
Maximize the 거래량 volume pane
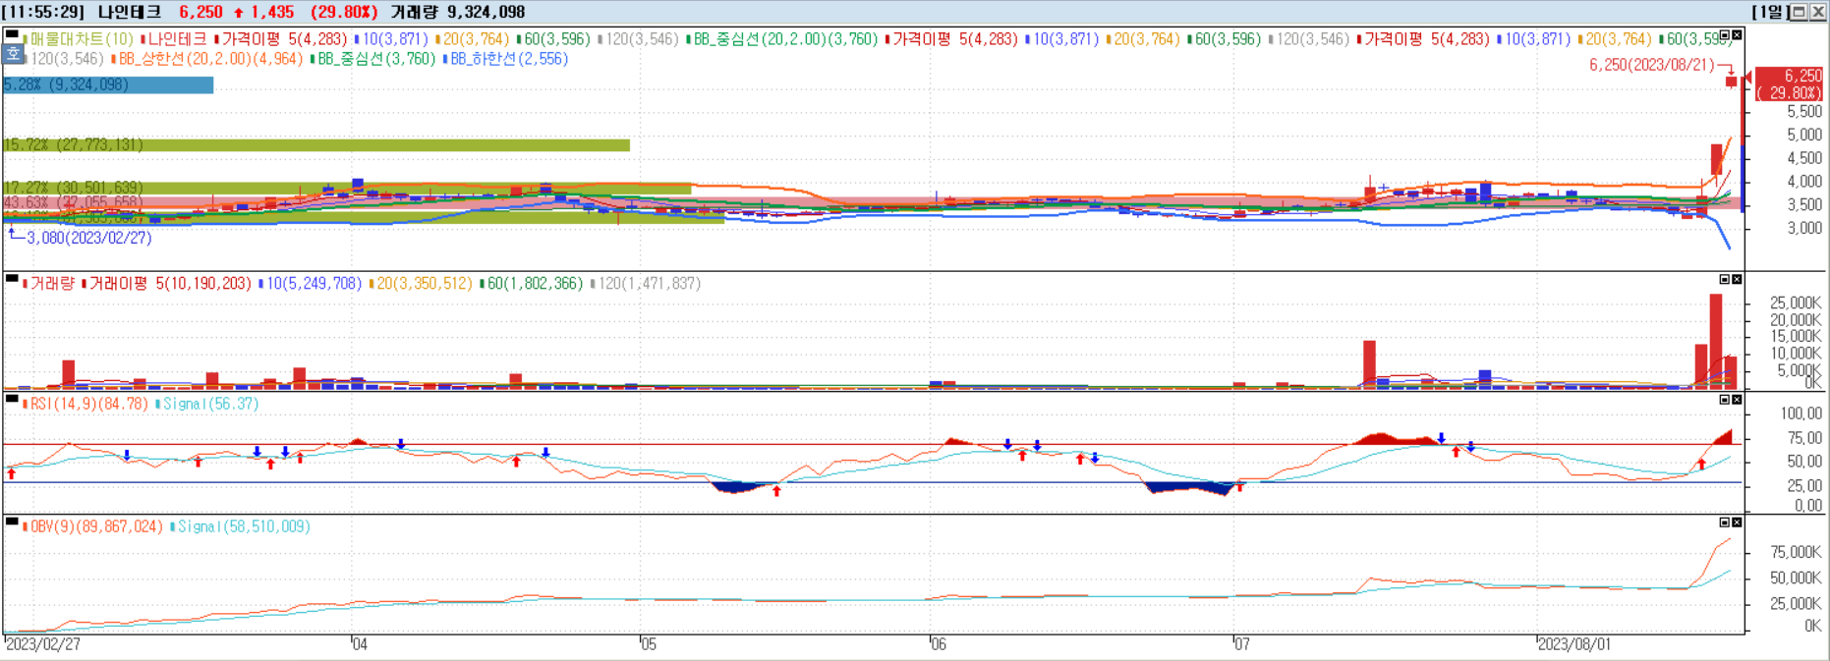[1724, 280]
